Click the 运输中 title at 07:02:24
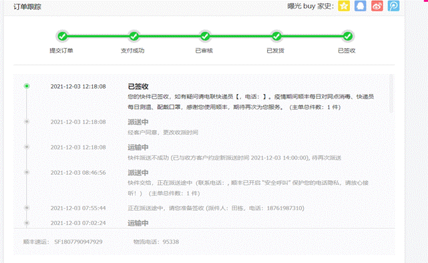This screenshot has width=428, height=263. [138, 223]
